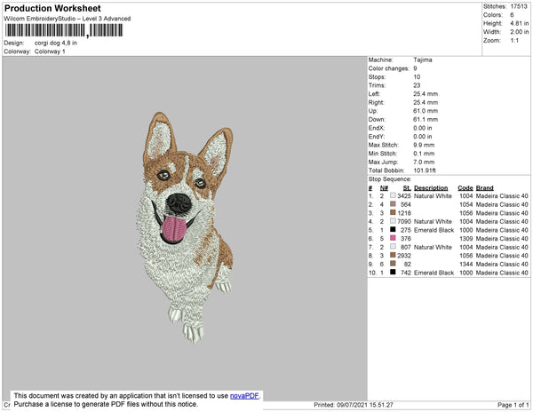Select color swatch for stop 1 Natural White
Screen dimensions: 533x412
(x=393, y=195)
